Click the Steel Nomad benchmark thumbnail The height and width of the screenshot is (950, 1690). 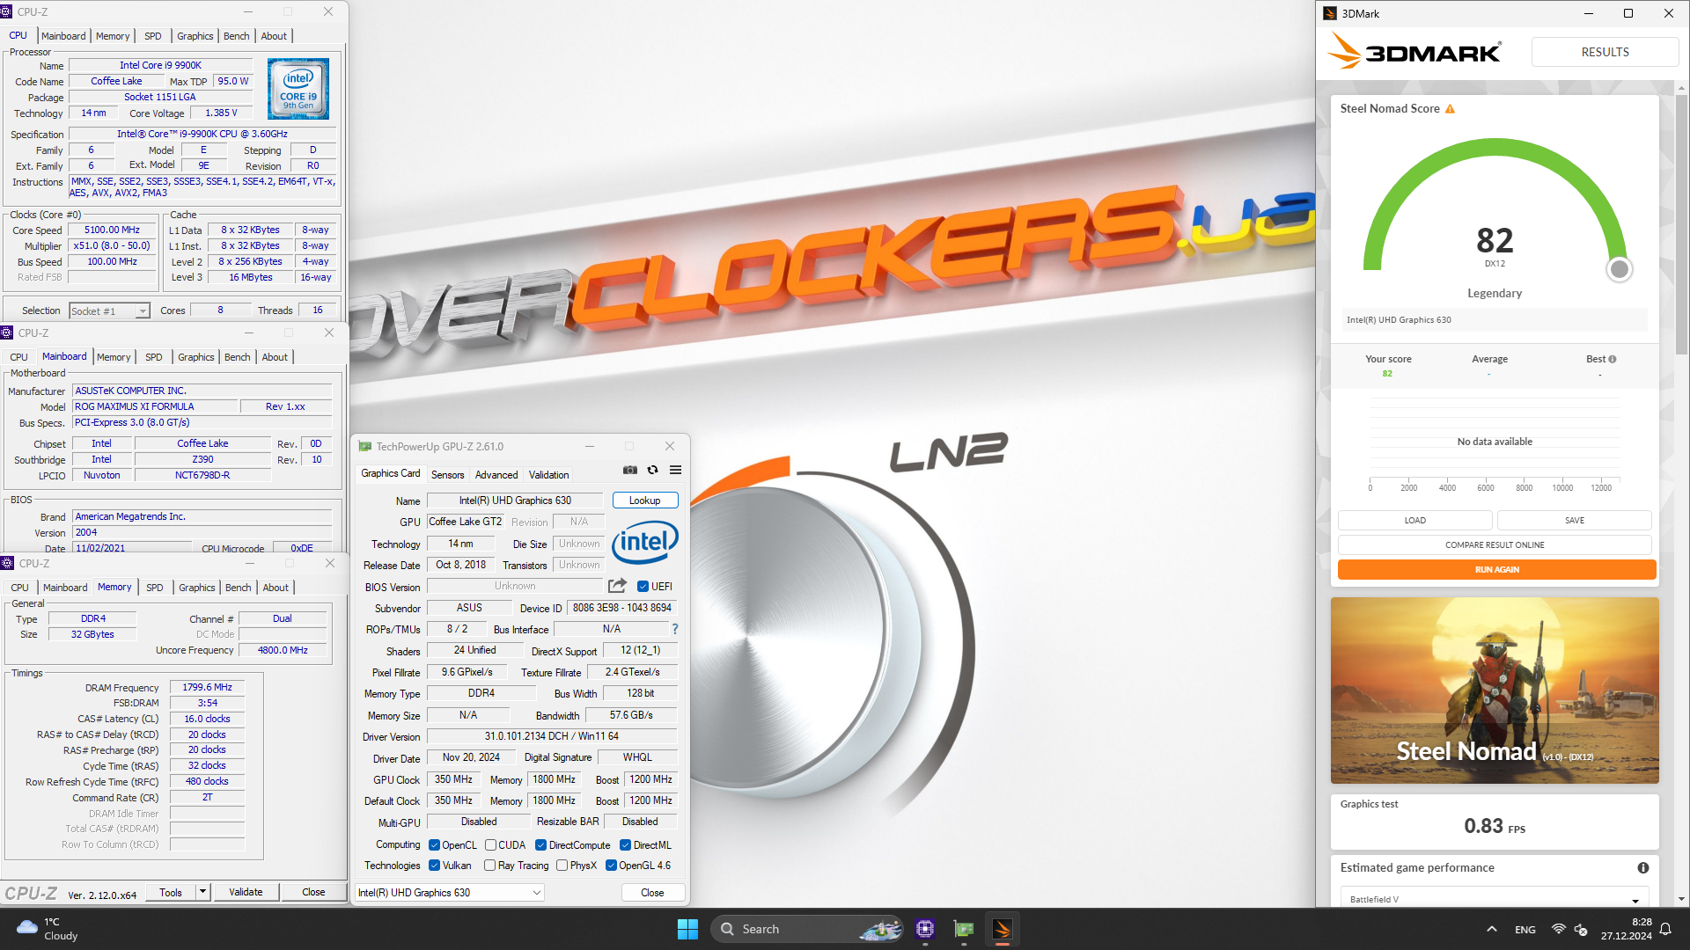point(1495,691)
